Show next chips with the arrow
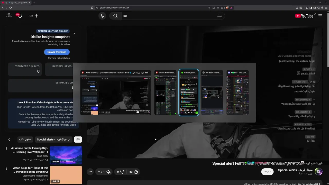Viewport: 329px width, 185px height. point(9,140)
